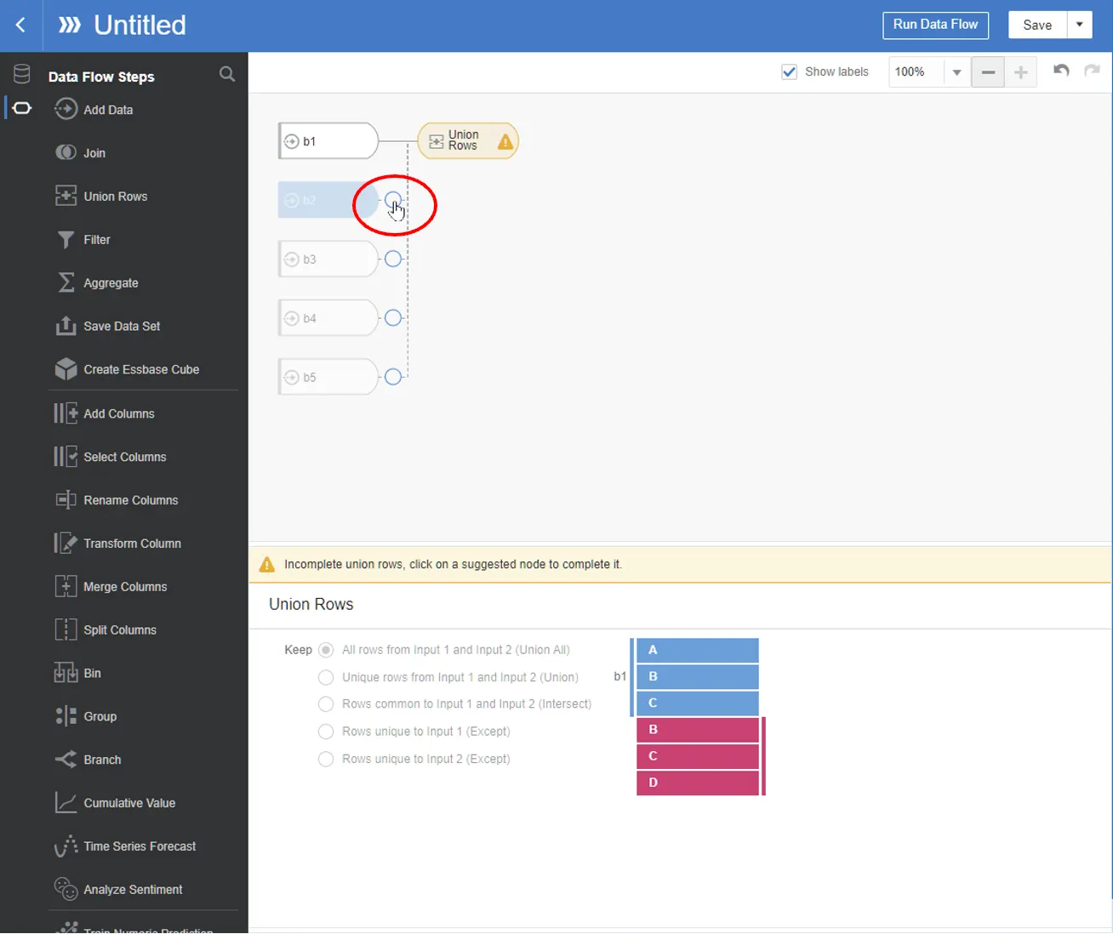
Task: Pick the Analyze Sentiment step
Action: 118,890
